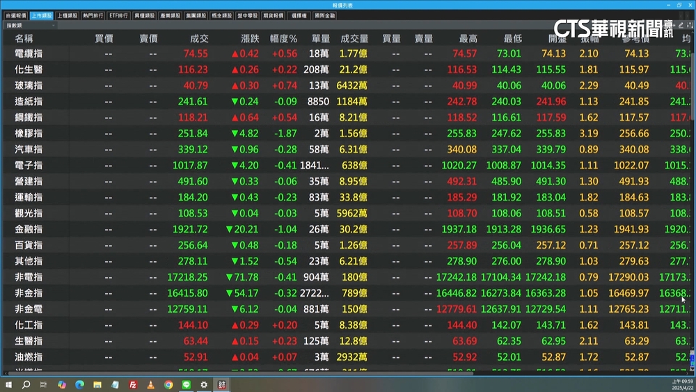Open the Settings gear in taskbar
This screenshot has width=696, height=392.
coord(204,384)
